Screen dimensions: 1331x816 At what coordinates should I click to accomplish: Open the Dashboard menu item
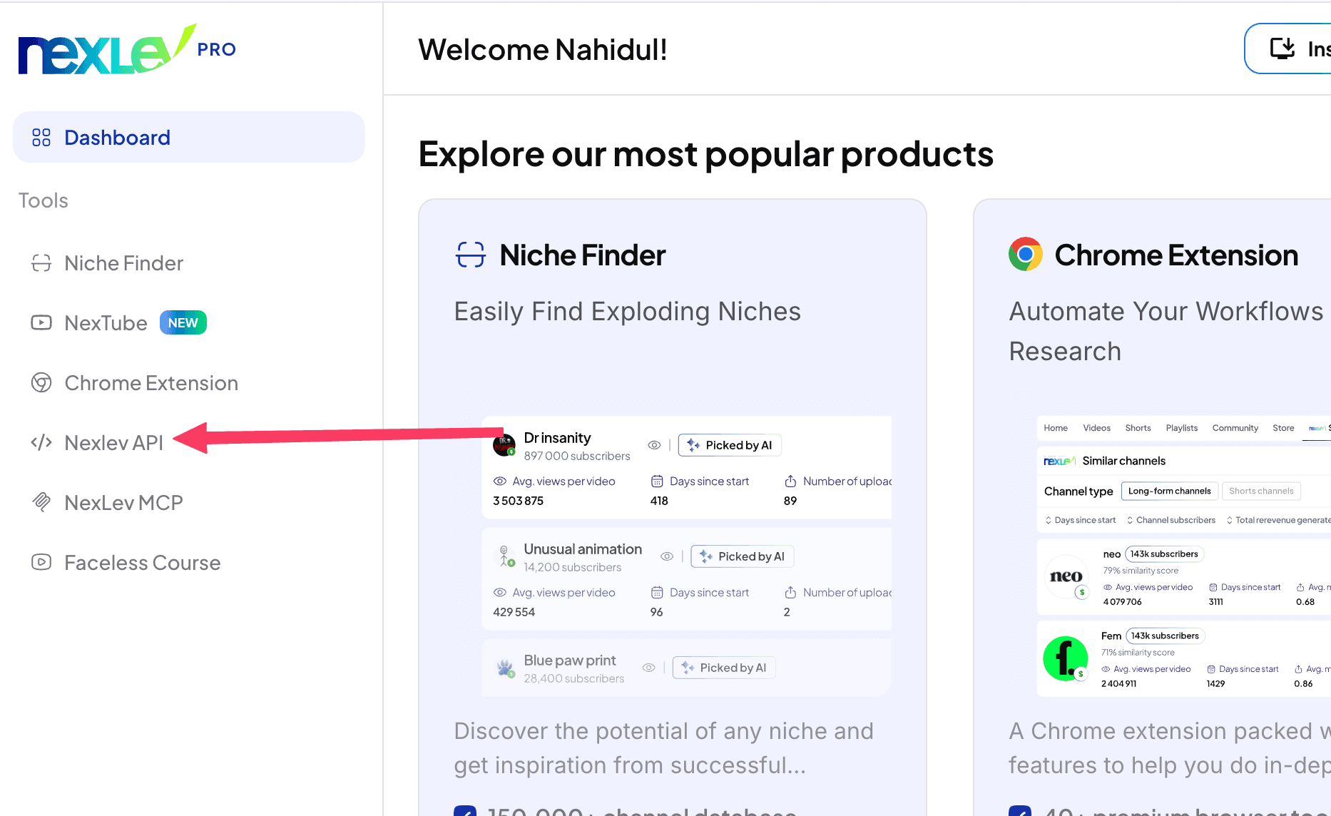pos(189,137)
